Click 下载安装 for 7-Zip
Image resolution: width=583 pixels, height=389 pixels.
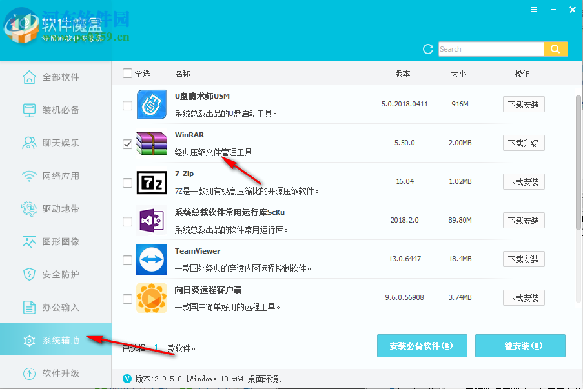(524, 182)
